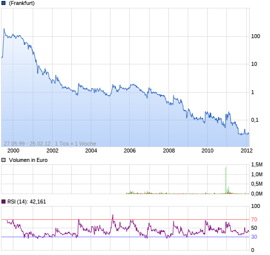This screenshot has width=270, height=255.
Task: Click the RSI (14): 42,161 label
Action: [x=27, y=202]
